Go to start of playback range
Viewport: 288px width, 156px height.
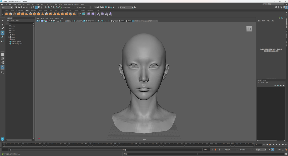[264, 145]
